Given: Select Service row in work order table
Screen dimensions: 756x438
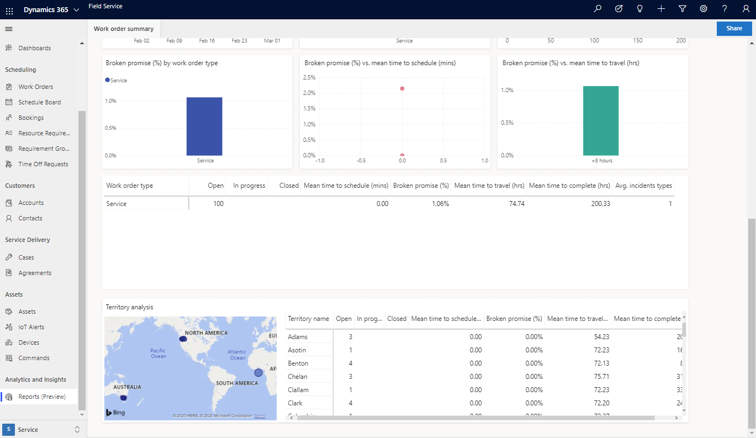Looking at the screenshot, I should (389, 204).
